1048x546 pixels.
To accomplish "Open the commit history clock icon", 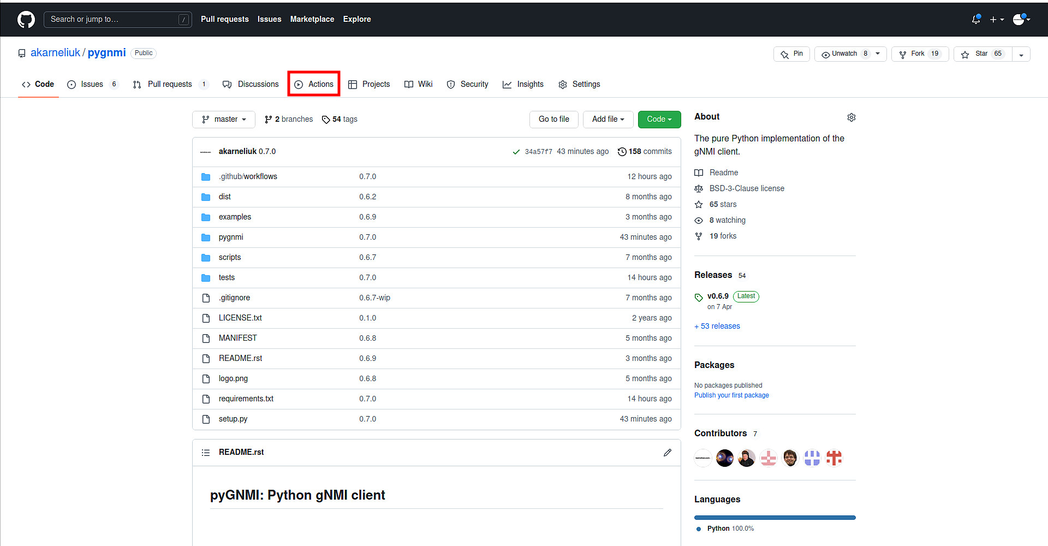I will pyautogui.click(x=622, y=151).
